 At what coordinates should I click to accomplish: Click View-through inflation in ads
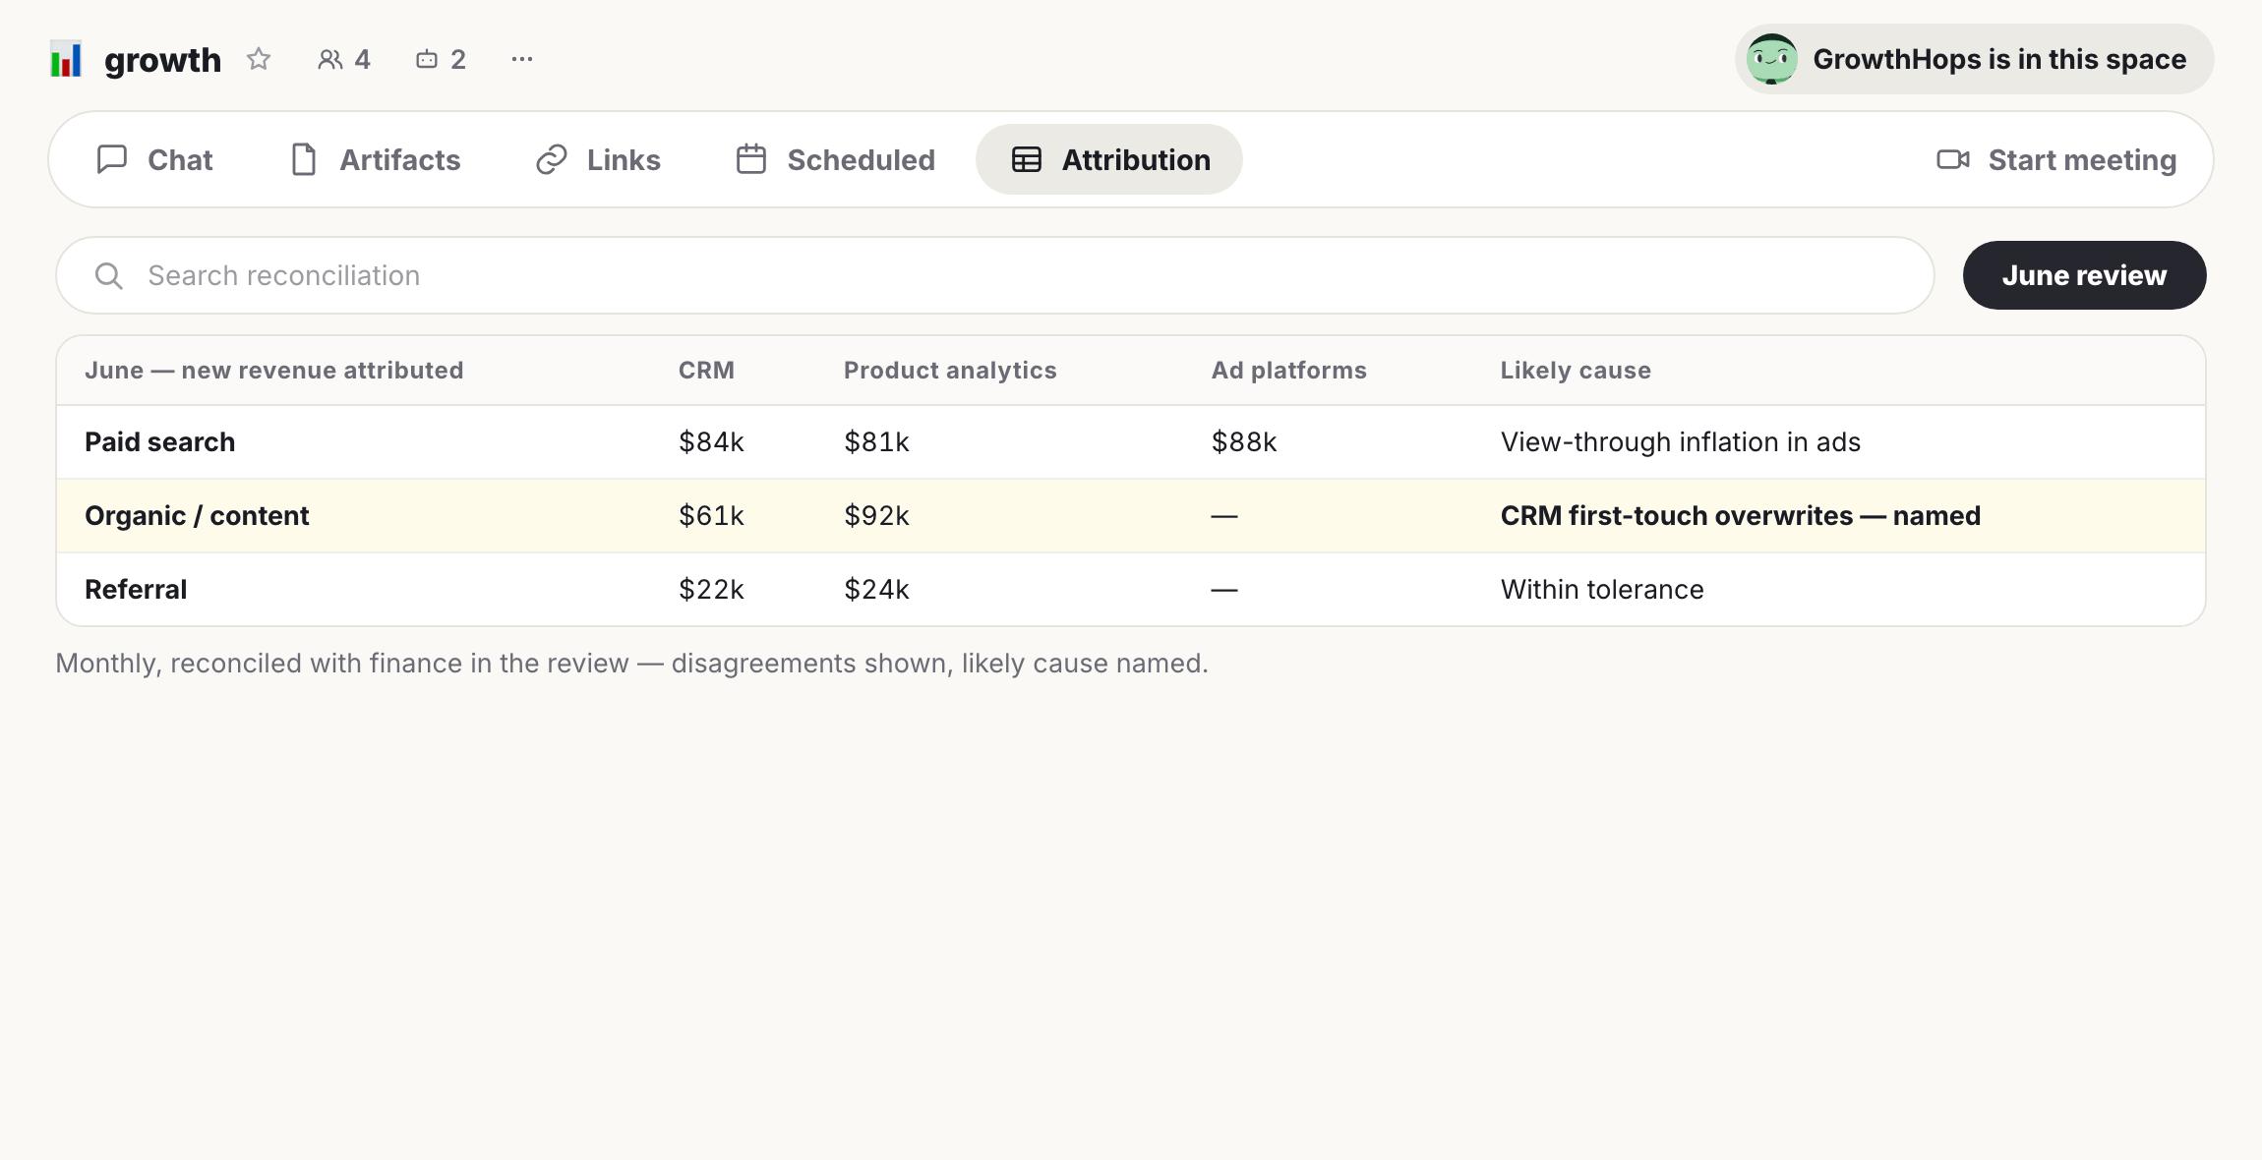click(1681, 442)
